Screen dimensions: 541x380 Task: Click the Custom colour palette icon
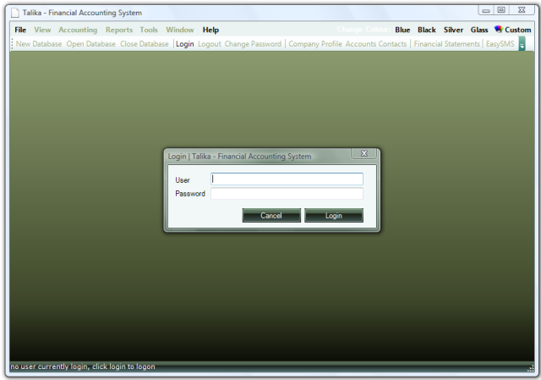tap(498, 30)
